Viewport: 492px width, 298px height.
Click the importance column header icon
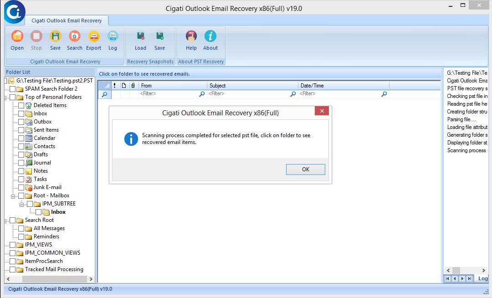(114, 86)
